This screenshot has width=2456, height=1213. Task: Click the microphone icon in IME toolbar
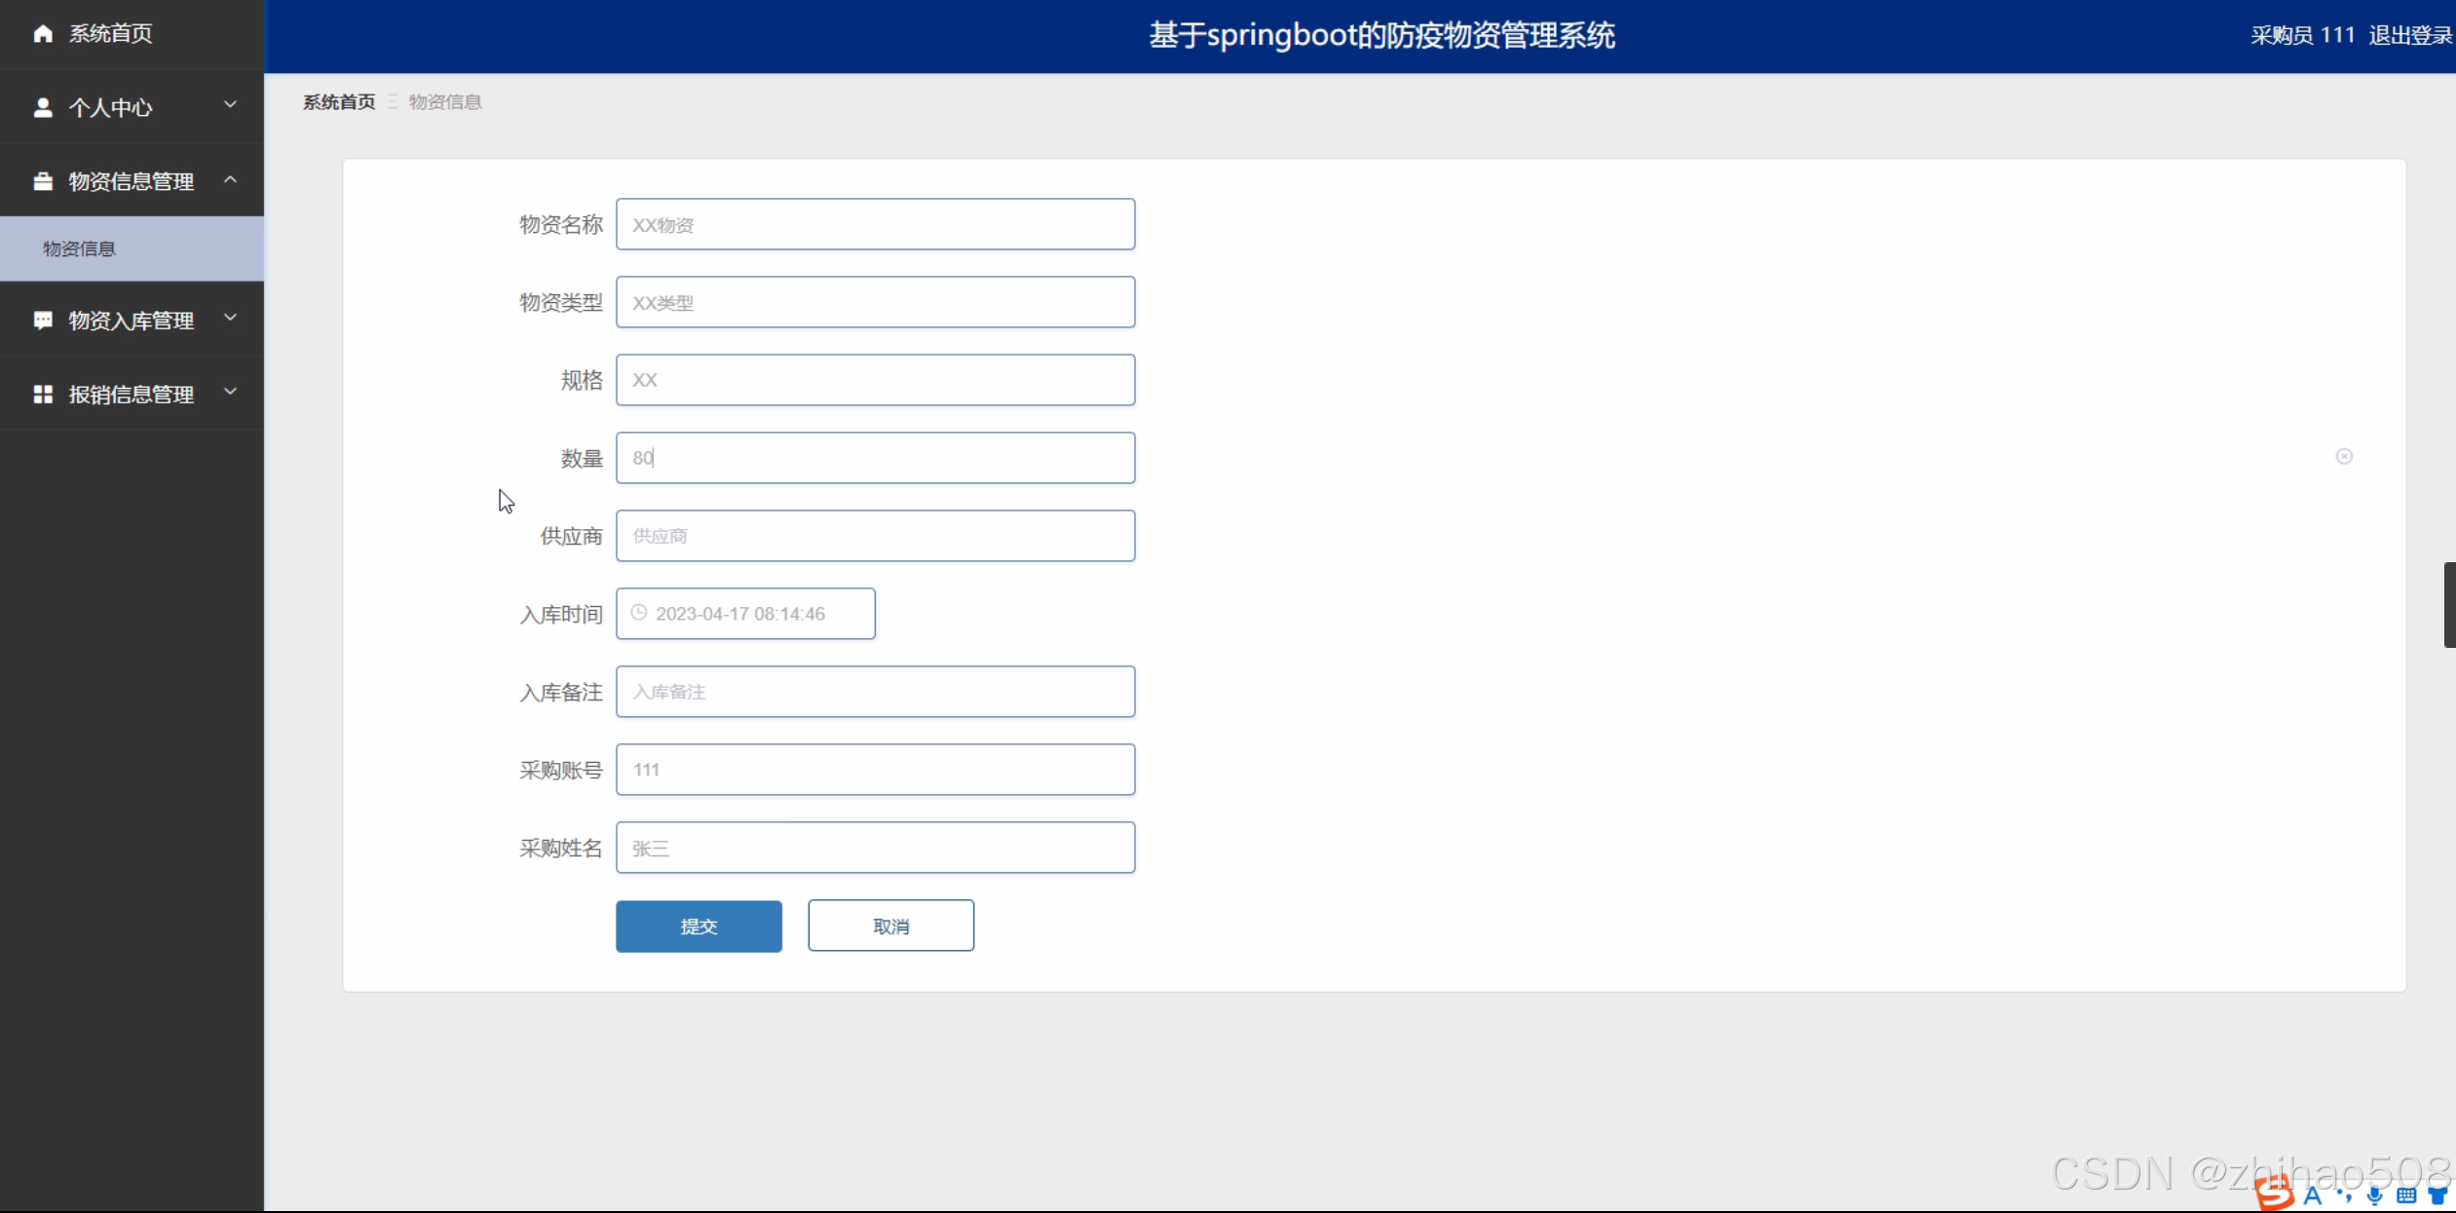(2375, 1195)
